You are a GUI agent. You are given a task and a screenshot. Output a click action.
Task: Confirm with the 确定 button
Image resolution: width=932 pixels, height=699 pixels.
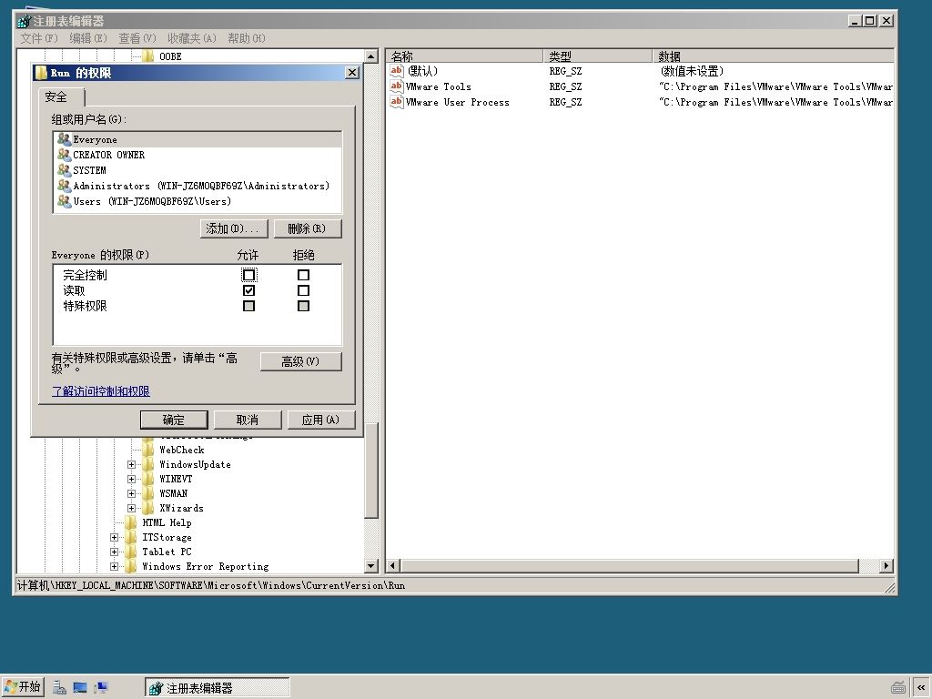click(x=174, y=420)
